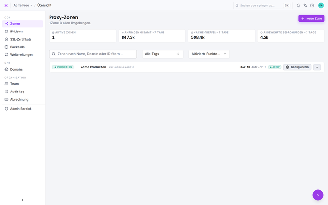Open Weiterleitungen in the sidebar
This screenshot has width=328, height=205.
pyautogui.click(x=22, y=55)
